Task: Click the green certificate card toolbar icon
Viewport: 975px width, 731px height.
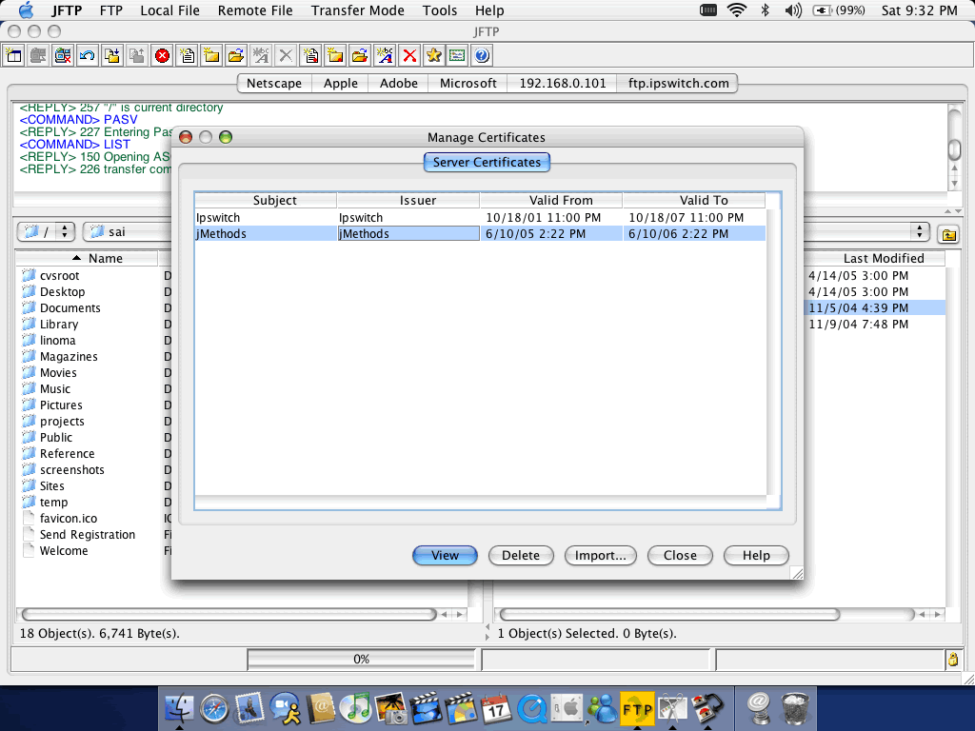Action: point(457,56)
